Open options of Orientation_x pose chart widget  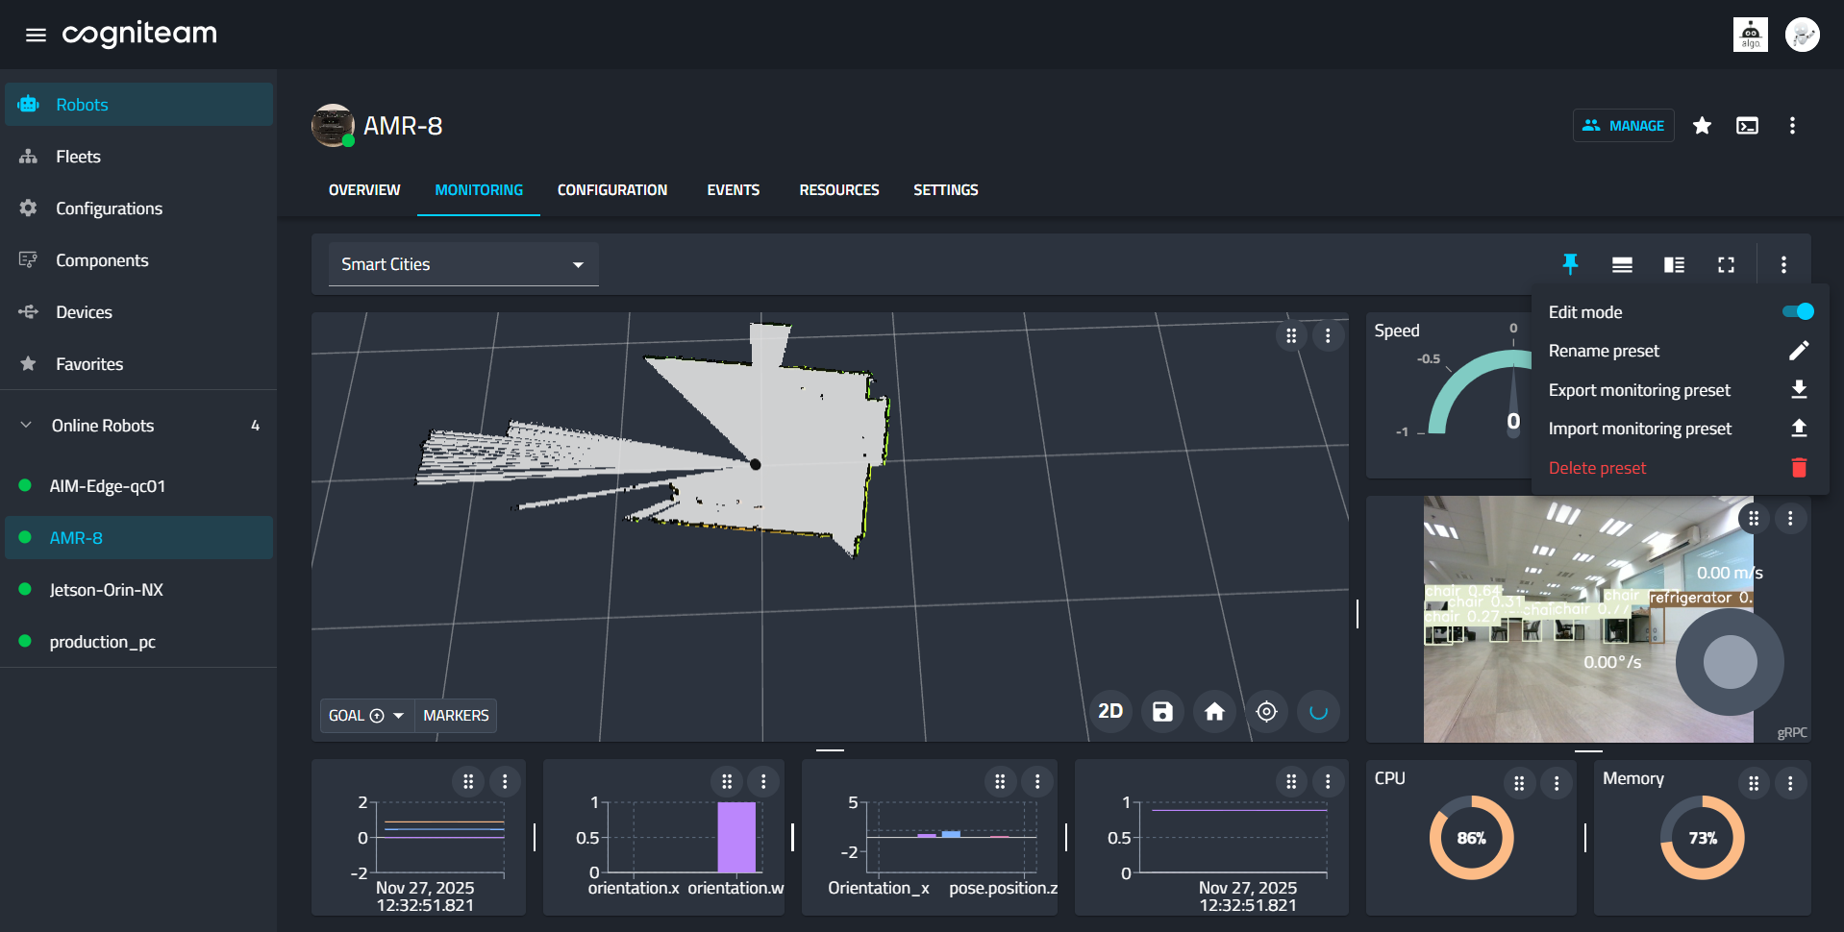1037,781
